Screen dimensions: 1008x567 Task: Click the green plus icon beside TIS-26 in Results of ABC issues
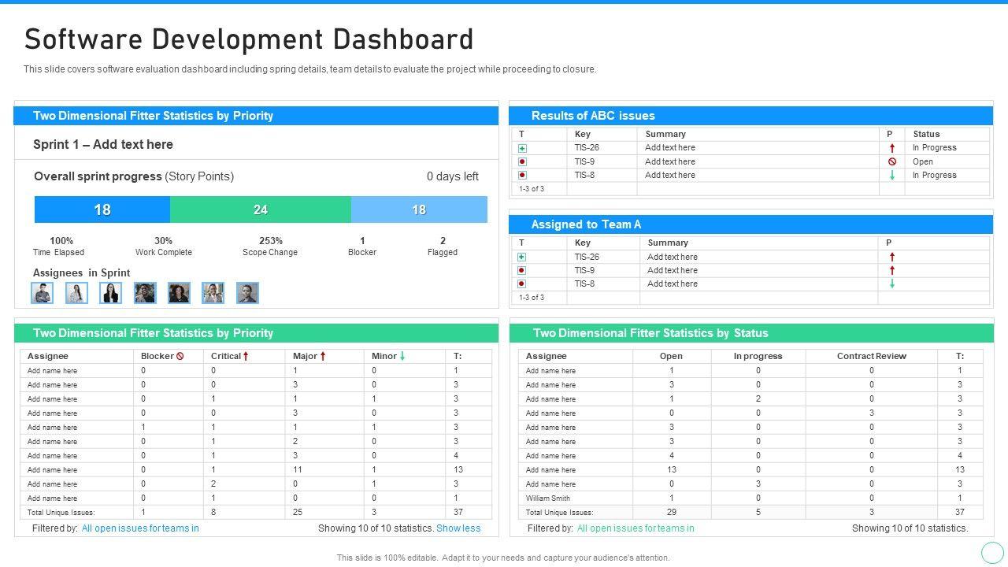[522, 148]
